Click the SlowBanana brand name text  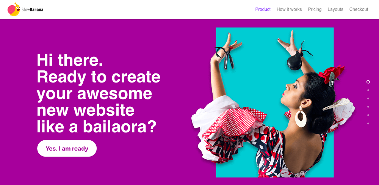(32, 10)
